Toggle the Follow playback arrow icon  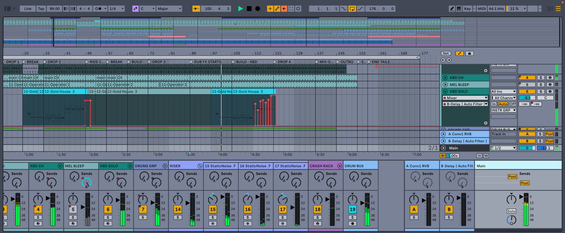tap(196, 9)
